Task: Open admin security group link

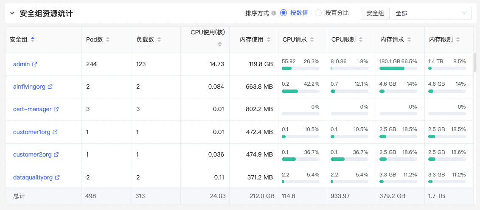Action: point(21,64)
